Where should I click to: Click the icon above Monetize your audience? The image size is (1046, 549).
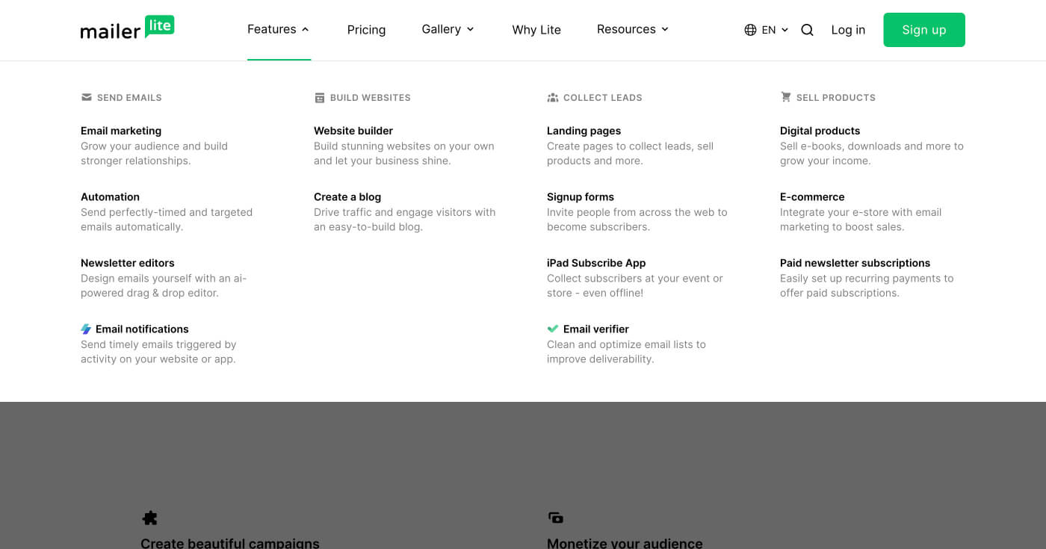[555, 518]
